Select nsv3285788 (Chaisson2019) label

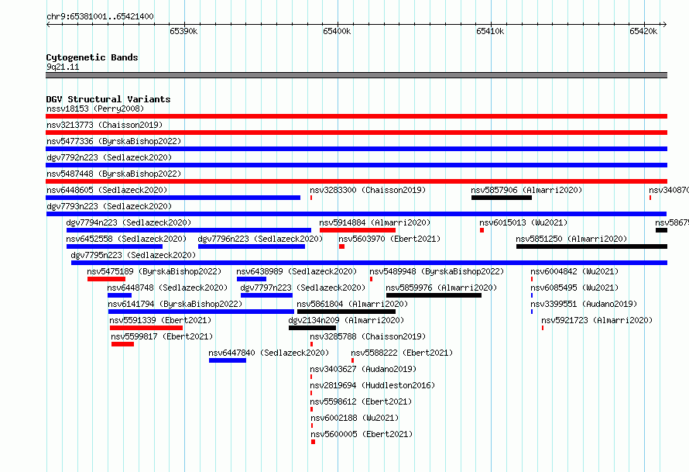[x=368, y=336]
